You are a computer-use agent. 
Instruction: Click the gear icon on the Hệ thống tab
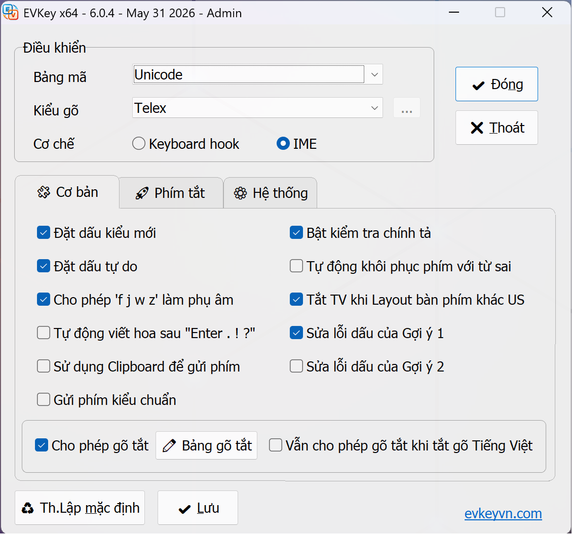pos(240,193)
